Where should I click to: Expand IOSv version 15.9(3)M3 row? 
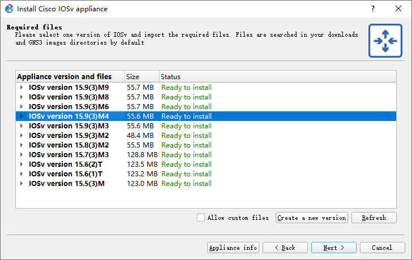(22, 126)
